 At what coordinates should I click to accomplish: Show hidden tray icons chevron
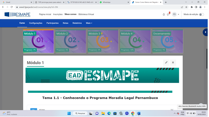coord(175,114)
